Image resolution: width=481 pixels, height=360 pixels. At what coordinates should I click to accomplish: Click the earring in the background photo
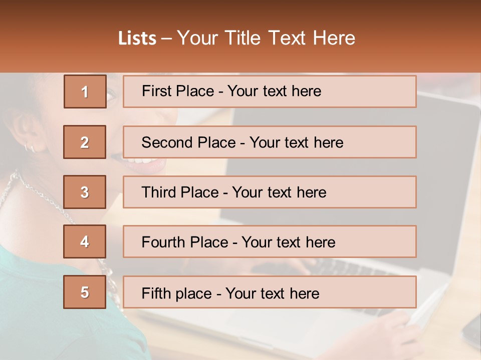(30, 148)
